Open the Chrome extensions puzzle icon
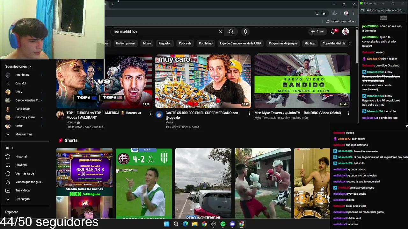Viewport: 408px width, 229px height. [x=335, y=13]
